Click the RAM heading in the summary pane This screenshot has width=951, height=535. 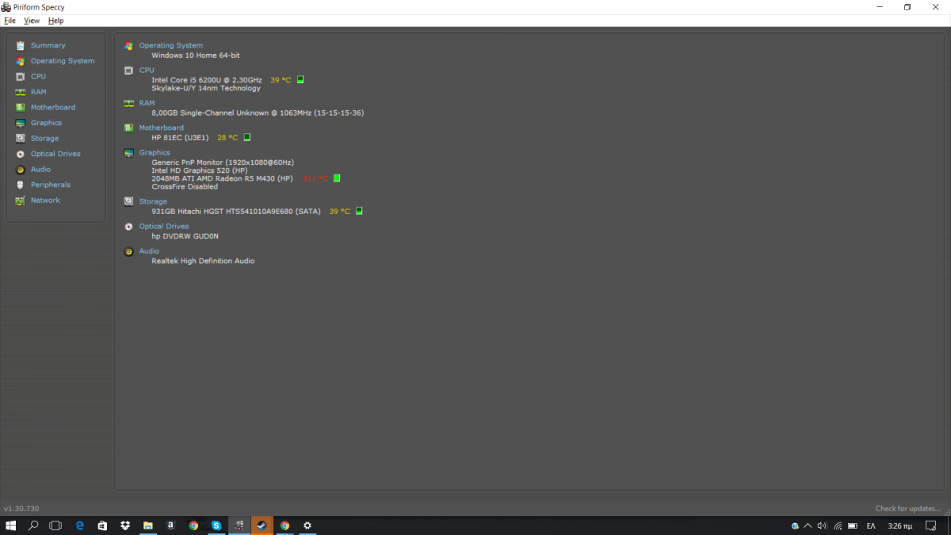point(147,103)
